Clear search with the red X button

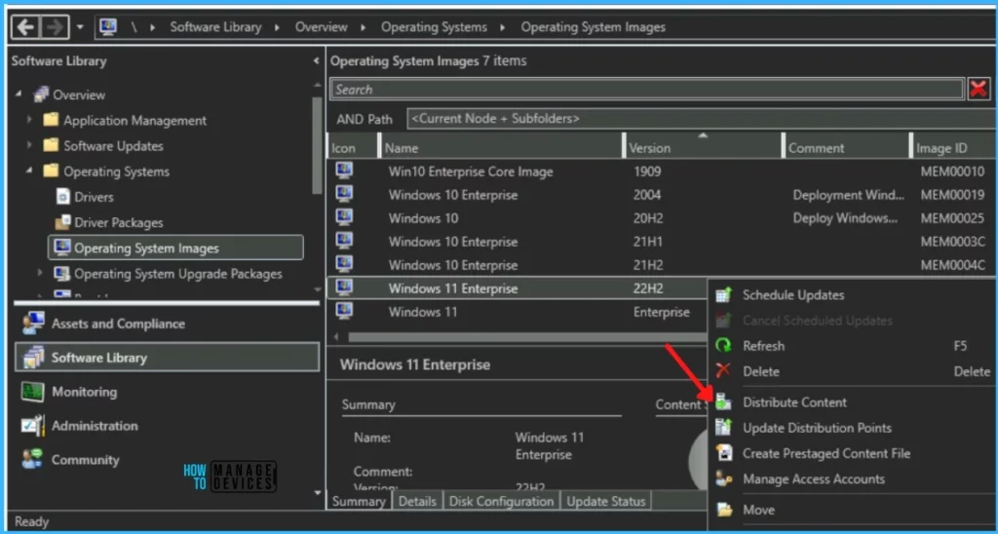pos(979,89)
